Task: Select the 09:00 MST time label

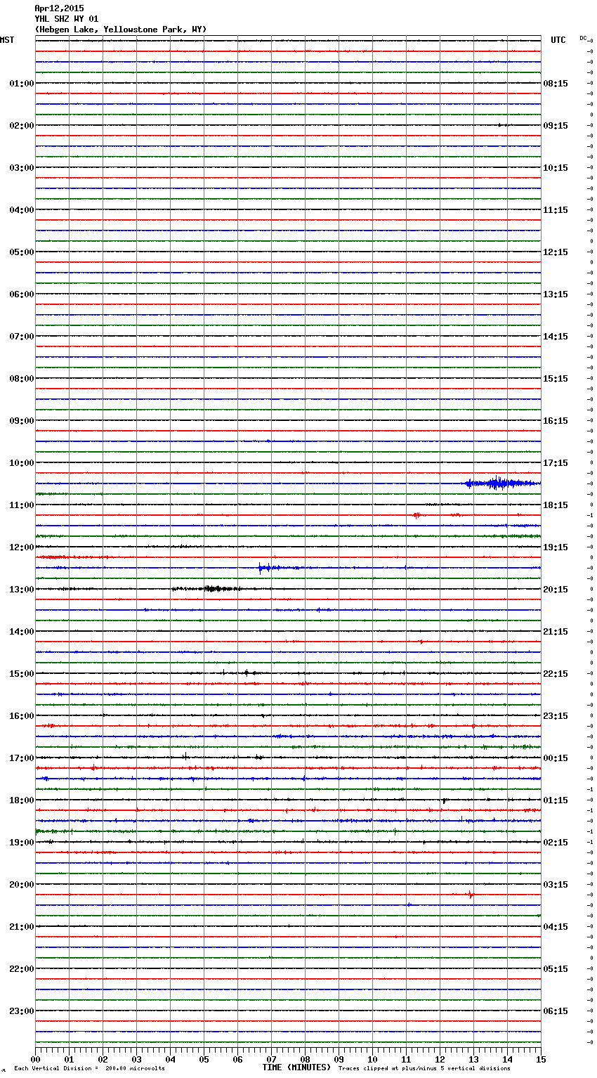Action: (22, 421)
